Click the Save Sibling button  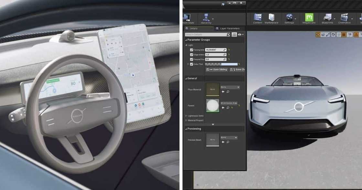tap(217, 69)
